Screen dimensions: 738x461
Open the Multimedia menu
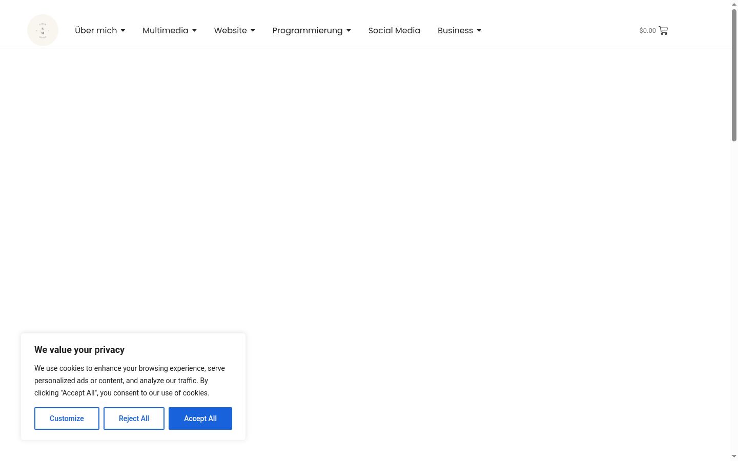(165, 31)
